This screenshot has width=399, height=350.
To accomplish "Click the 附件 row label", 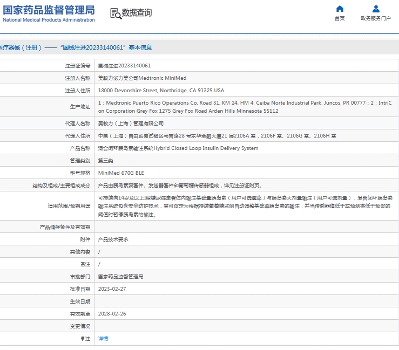I will 85,239.
